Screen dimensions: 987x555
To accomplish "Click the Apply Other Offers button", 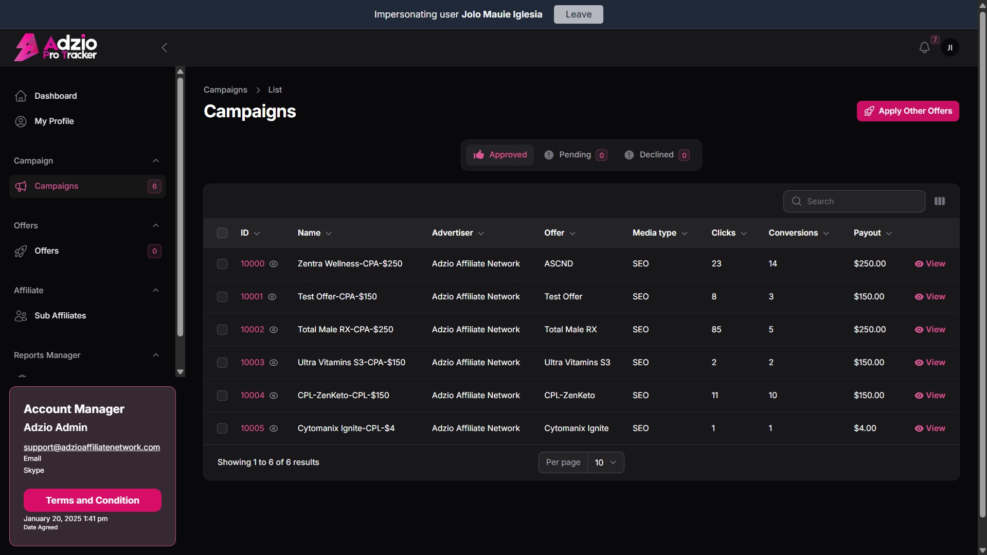I will coord(907,111).
